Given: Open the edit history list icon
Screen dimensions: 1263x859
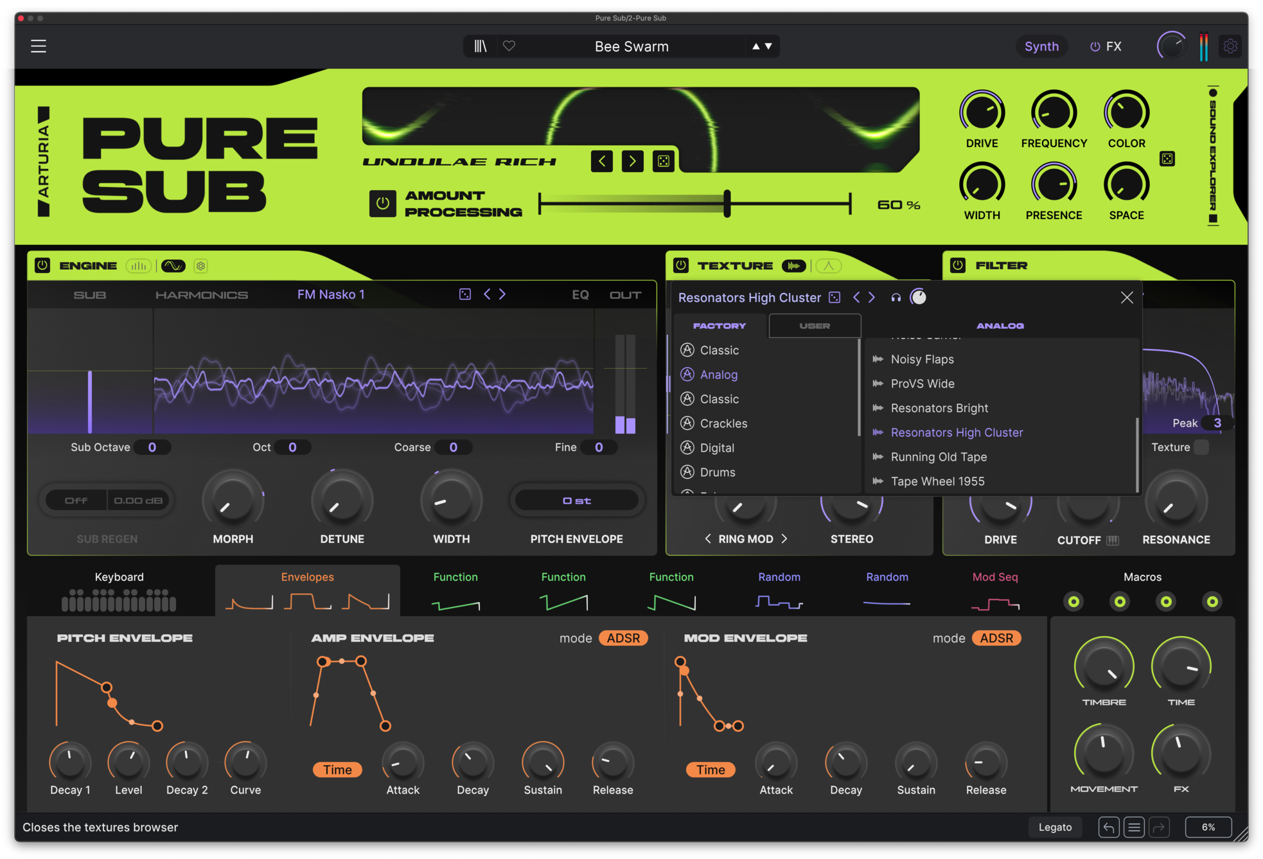Looking at the screenshot, I should pyautogui.click(x=1134, y=828).
